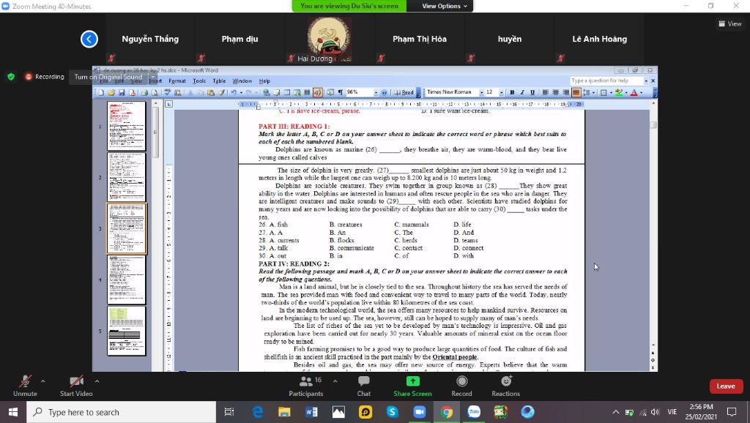This screenshot has width=750, height=423.
Task: Click the Open folder icon in Word
Action: coord(111,92)
